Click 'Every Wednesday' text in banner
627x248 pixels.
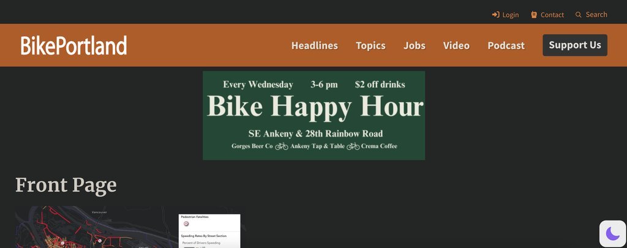point(258,85)
